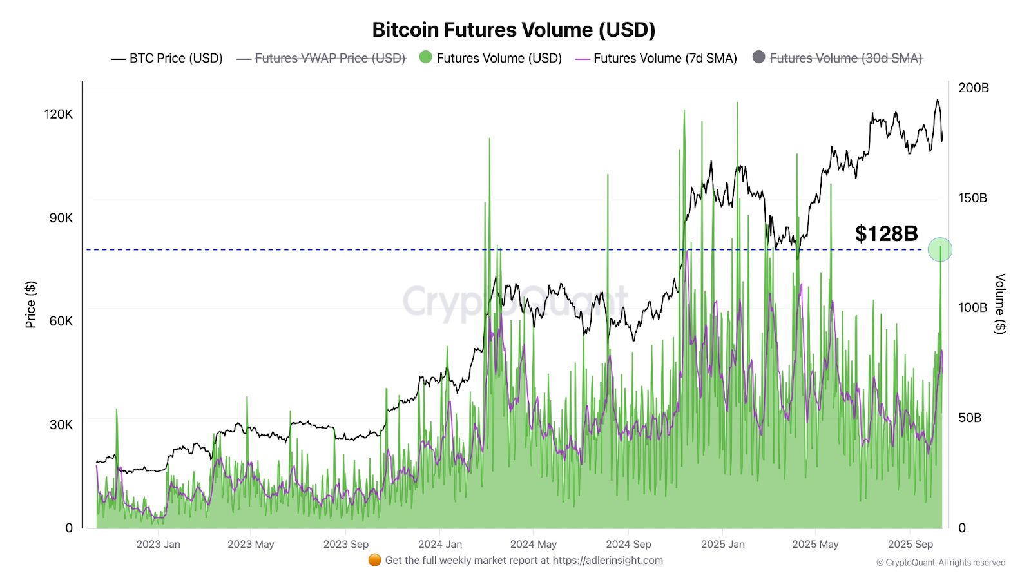This screenshot has width=1031, height=580.
Task: Toggle Futures Volume (USD) legend label
Action: point(499,58)
